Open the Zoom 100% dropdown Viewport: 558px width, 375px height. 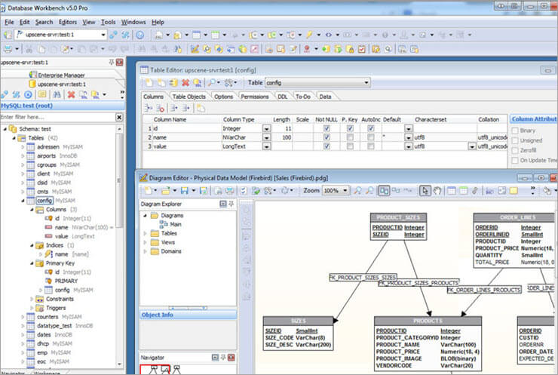345,191
